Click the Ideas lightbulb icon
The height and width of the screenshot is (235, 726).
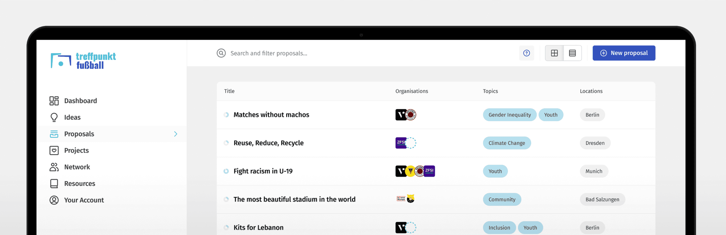pos(54,117)
